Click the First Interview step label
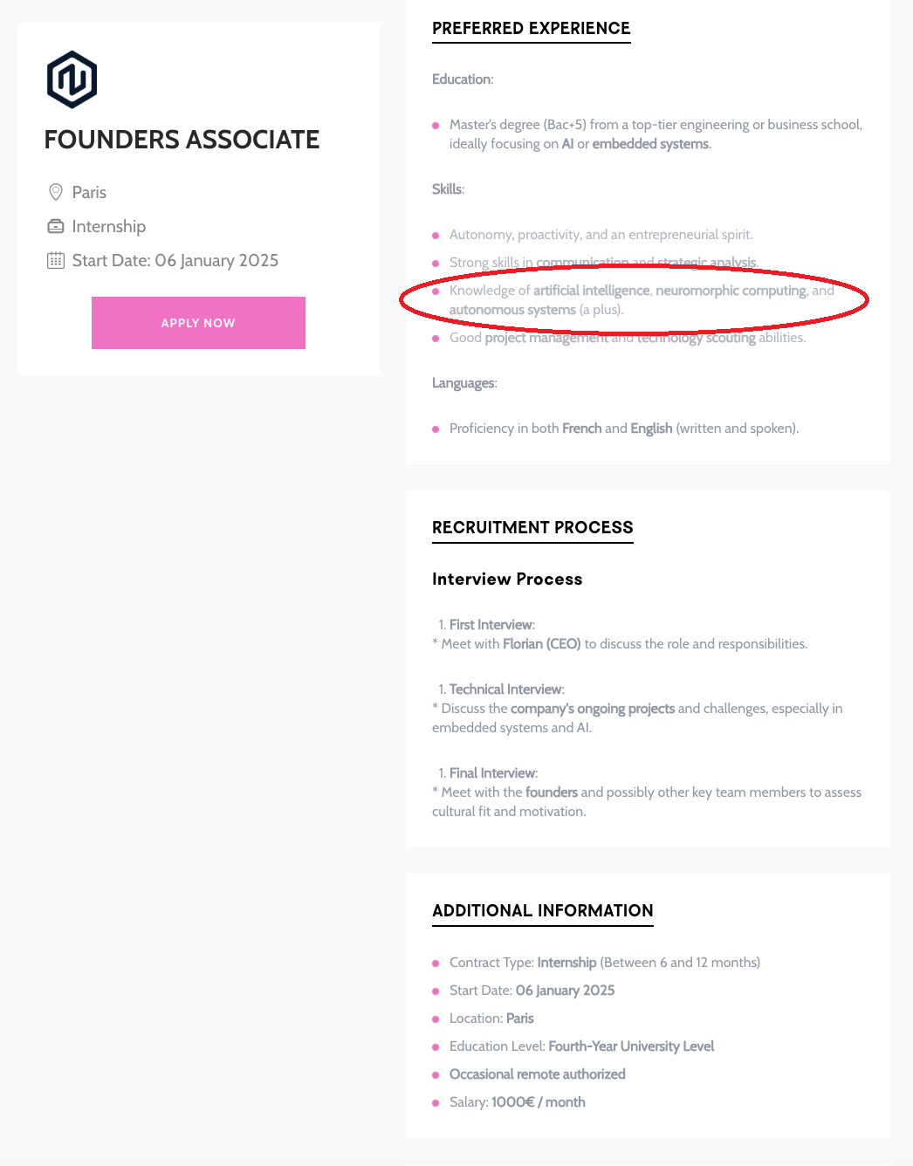 (491, 625)
